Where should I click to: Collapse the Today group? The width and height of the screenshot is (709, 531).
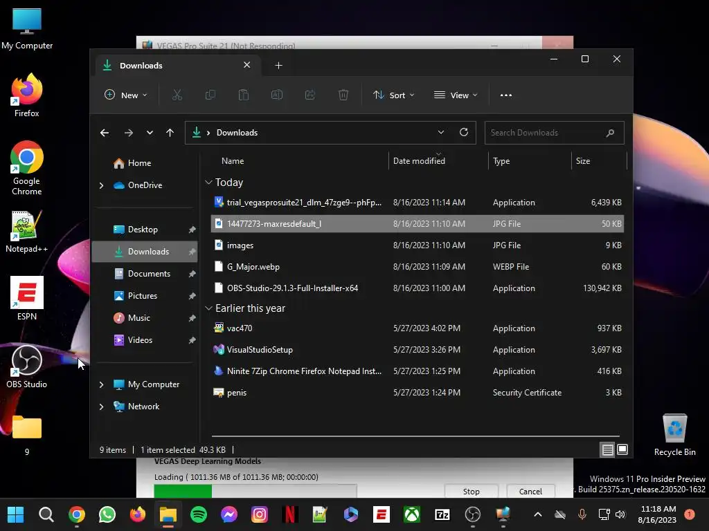tap(208, 183)
